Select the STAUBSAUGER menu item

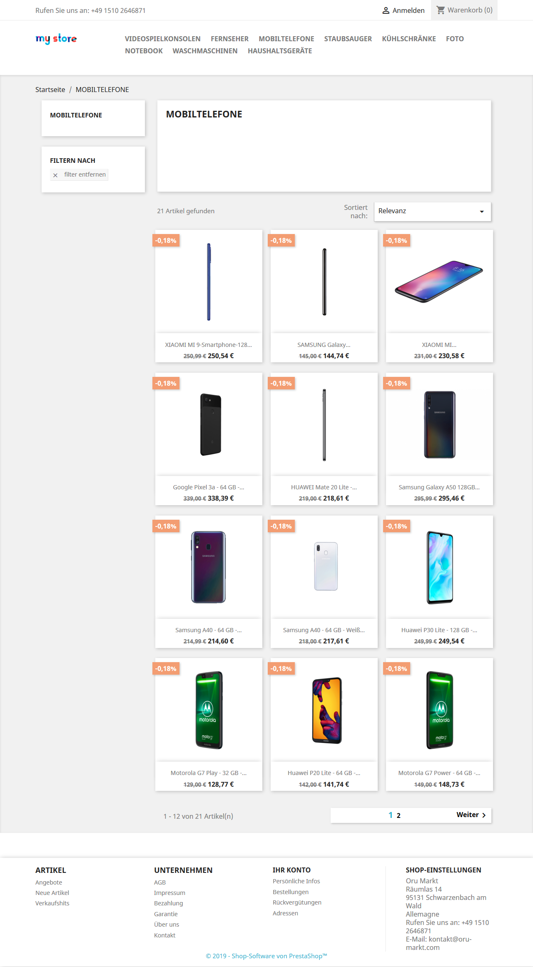(348, 39)
